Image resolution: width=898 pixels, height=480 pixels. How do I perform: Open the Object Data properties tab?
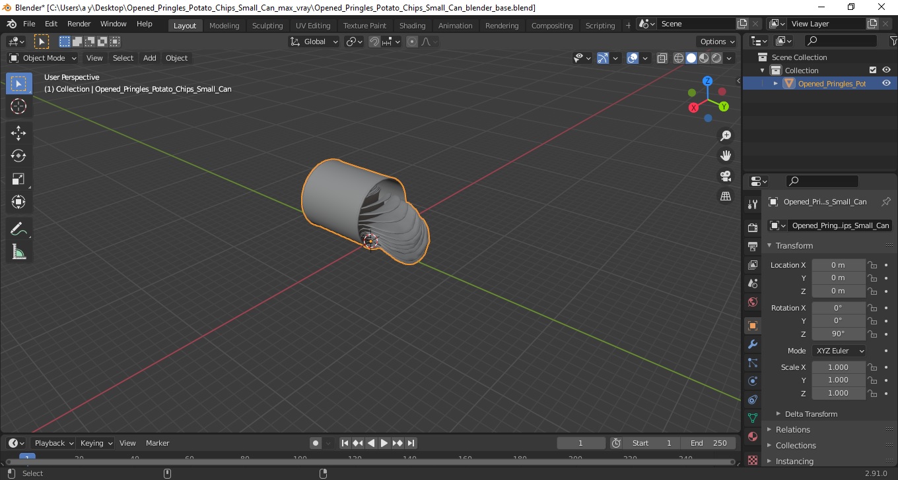click(x=753, y=418)
